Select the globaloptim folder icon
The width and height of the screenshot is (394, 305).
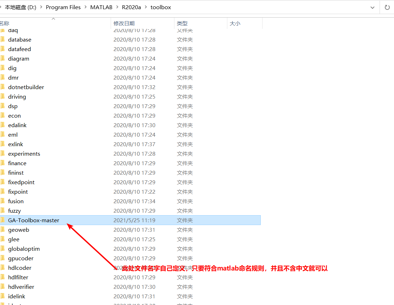click(2, 249)
